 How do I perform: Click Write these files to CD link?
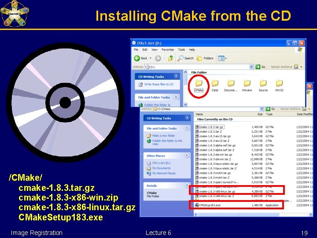(158, 84)
